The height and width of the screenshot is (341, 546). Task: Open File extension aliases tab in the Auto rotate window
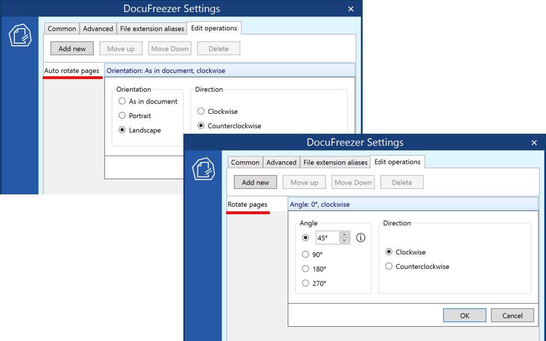click(x=152, y=28)
